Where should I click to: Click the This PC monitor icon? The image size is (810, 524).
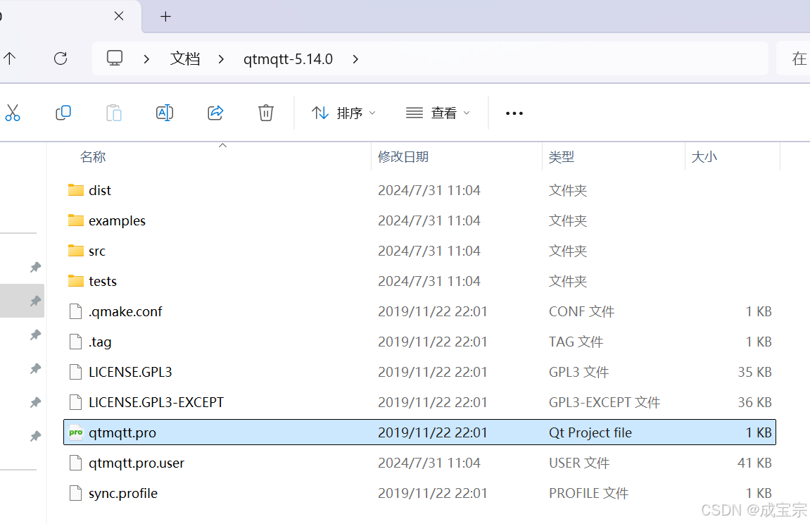click(115, 58)
